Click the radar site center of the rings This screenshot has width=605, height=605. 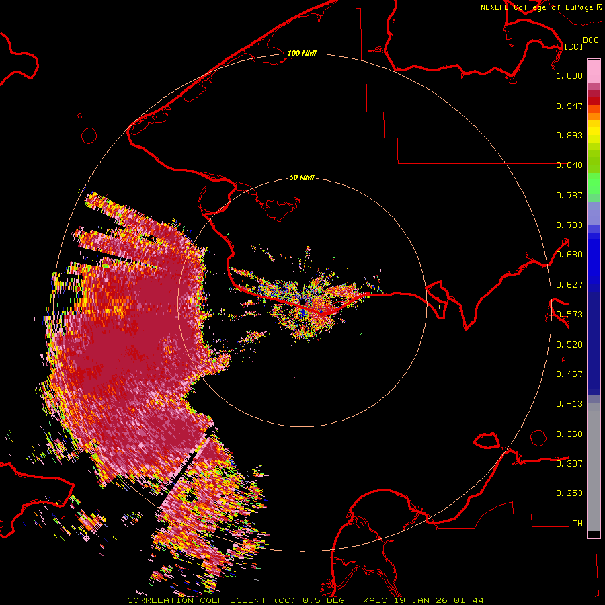(x=302, y=302)
